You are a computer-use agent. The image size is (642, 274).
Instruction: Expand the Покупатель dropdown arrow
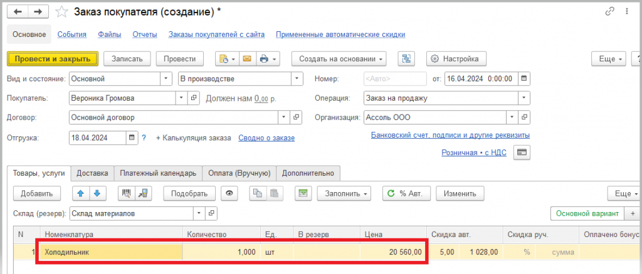click(x=182, y=98)
